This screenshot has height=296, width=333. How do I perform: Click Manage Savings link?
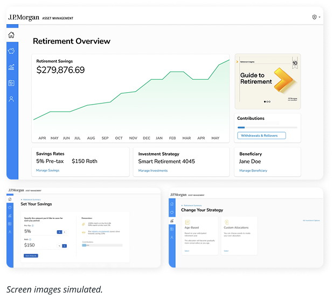click(x=47, y=170)
